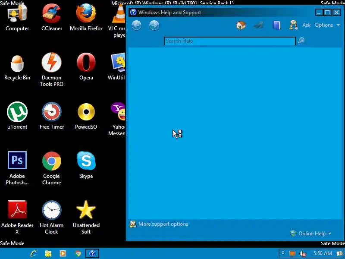Open Internet Explorer from the taskbar
Screen dimensions: 345x259
34,253
